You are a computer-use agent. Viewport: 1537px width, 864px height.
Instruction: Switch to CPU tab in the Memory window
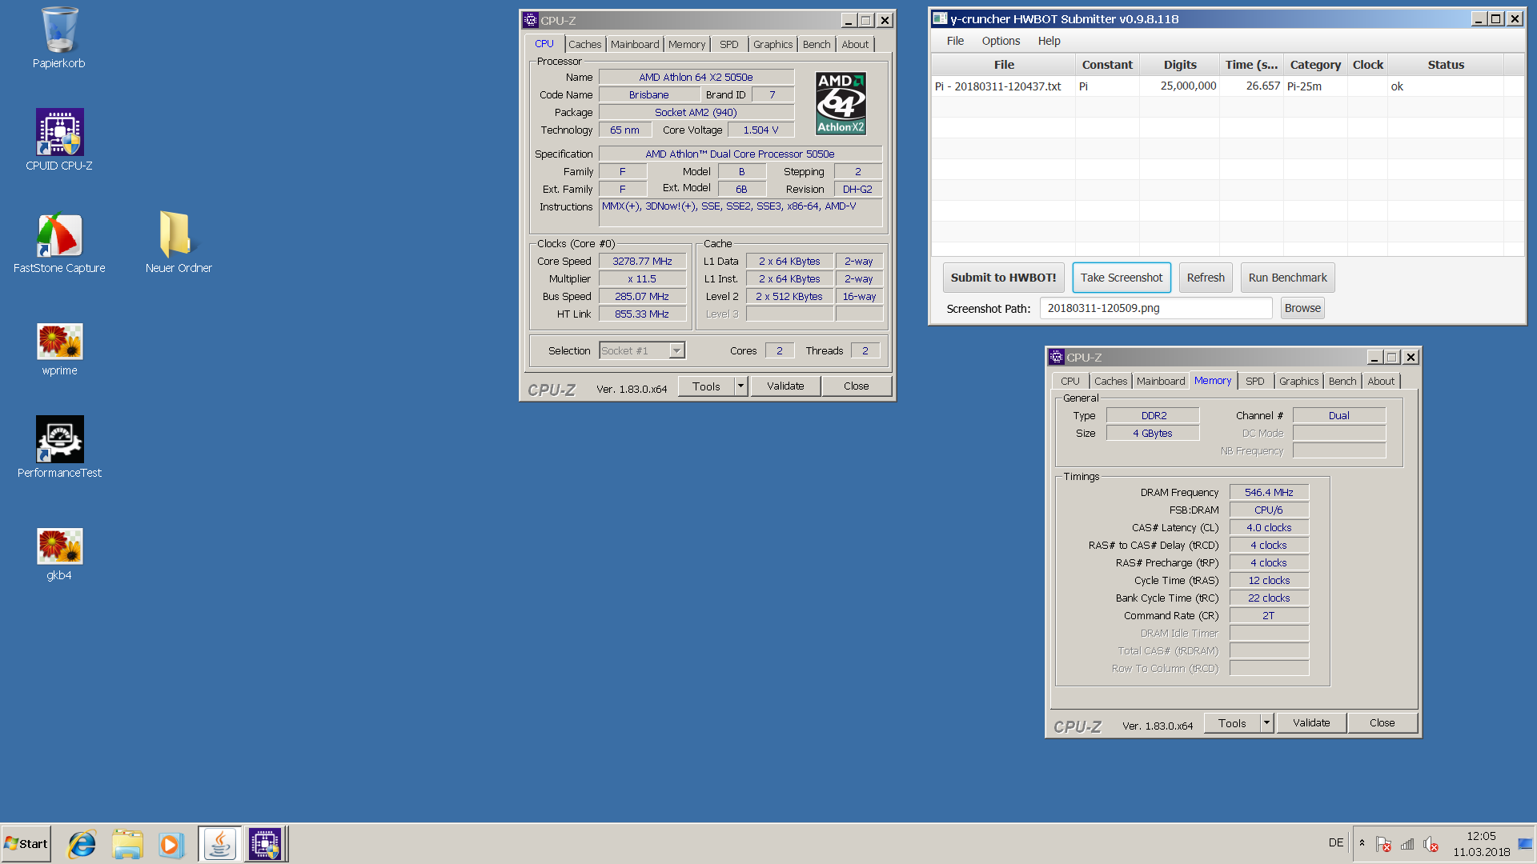point(1069,382)
